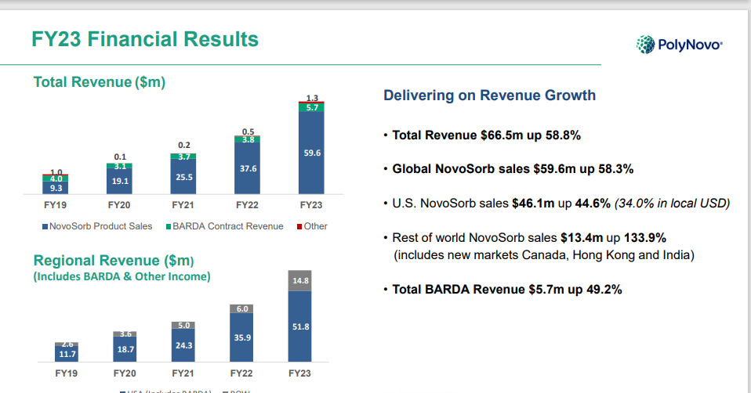Click the FY20 axis label in Regional Revenue chart
The height and width of the screenshot is (393, 751).
coord(125,373)
